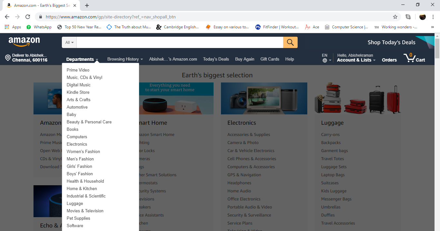Viewport: 440px width, 231px height.
Task: Click the Amazon logo
Action: 24,42
